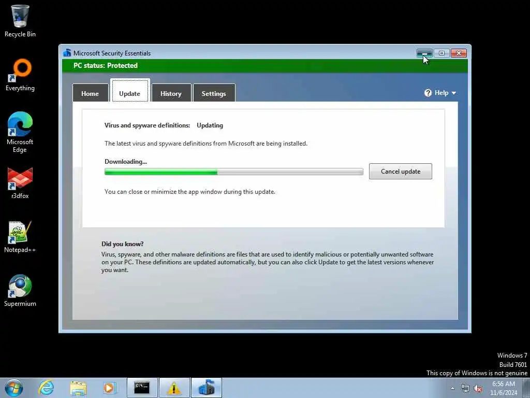
Task: Click the Cancel update button
Action: click(x=401, y=171)
